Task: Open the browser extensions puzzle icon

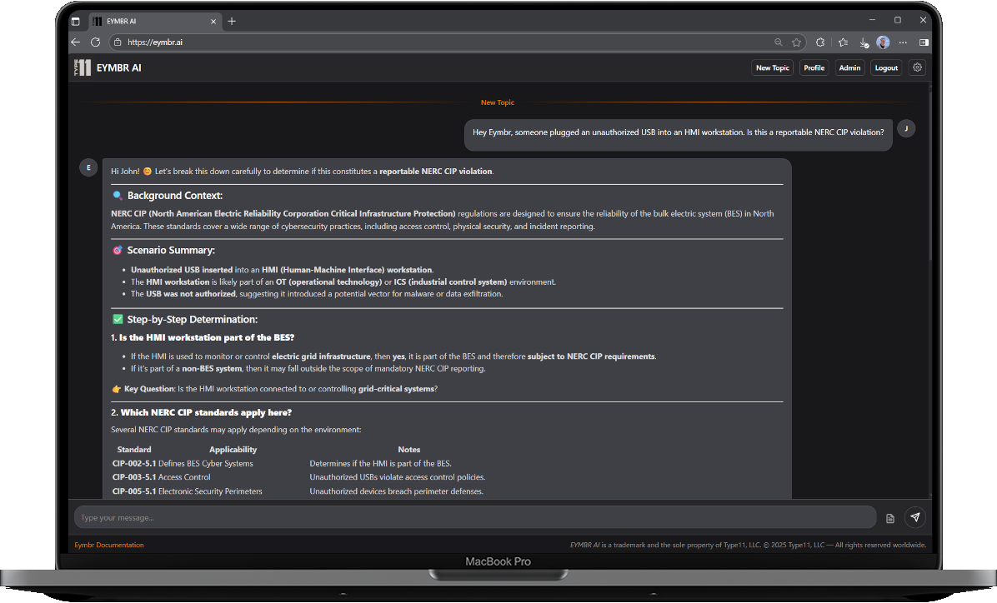Action: [821, 42]
